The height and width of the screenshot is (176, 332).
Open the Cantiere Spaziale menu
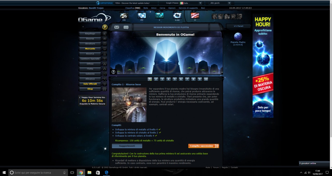point(90,59)
